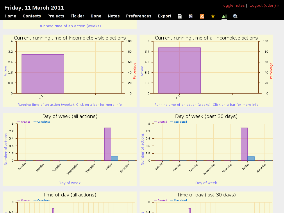The image size is (284, 213).
Task: Click the 'Time of day (all actions)' title
Action: [69, 195]
